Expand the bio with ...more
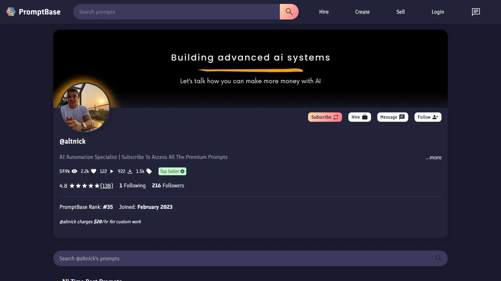 point(433,157)
